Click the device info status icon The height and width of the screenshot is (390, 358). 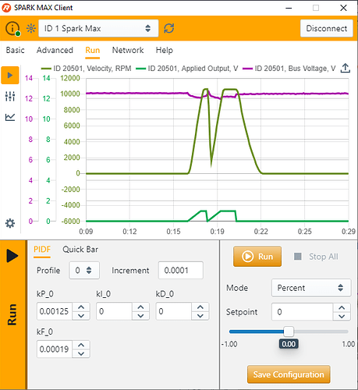coord(12,28)
